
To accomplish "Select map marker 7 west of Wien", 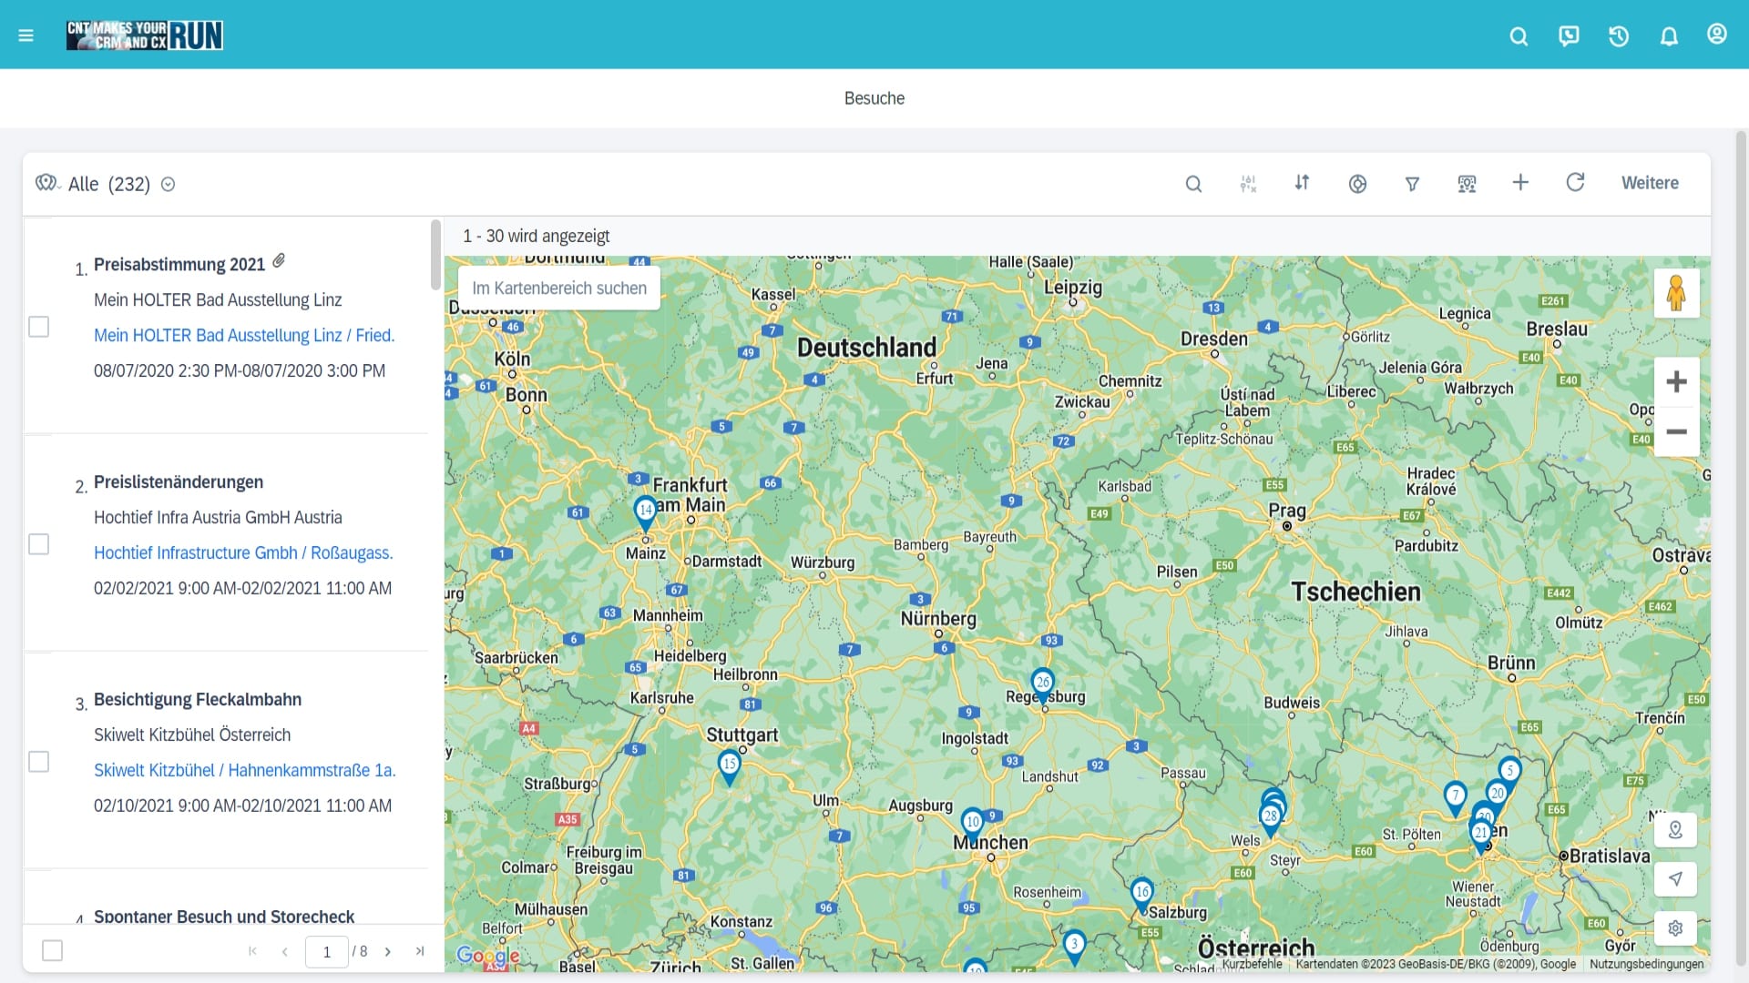I will (x=1455, y=797).
